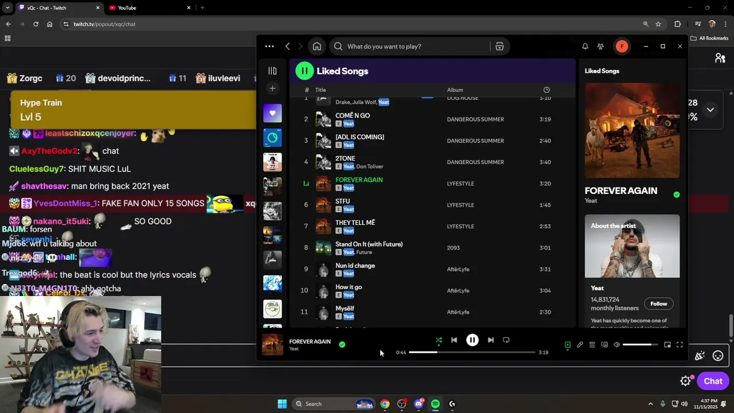Skip to previous track
Screen dimensions: 734x413
454,340
